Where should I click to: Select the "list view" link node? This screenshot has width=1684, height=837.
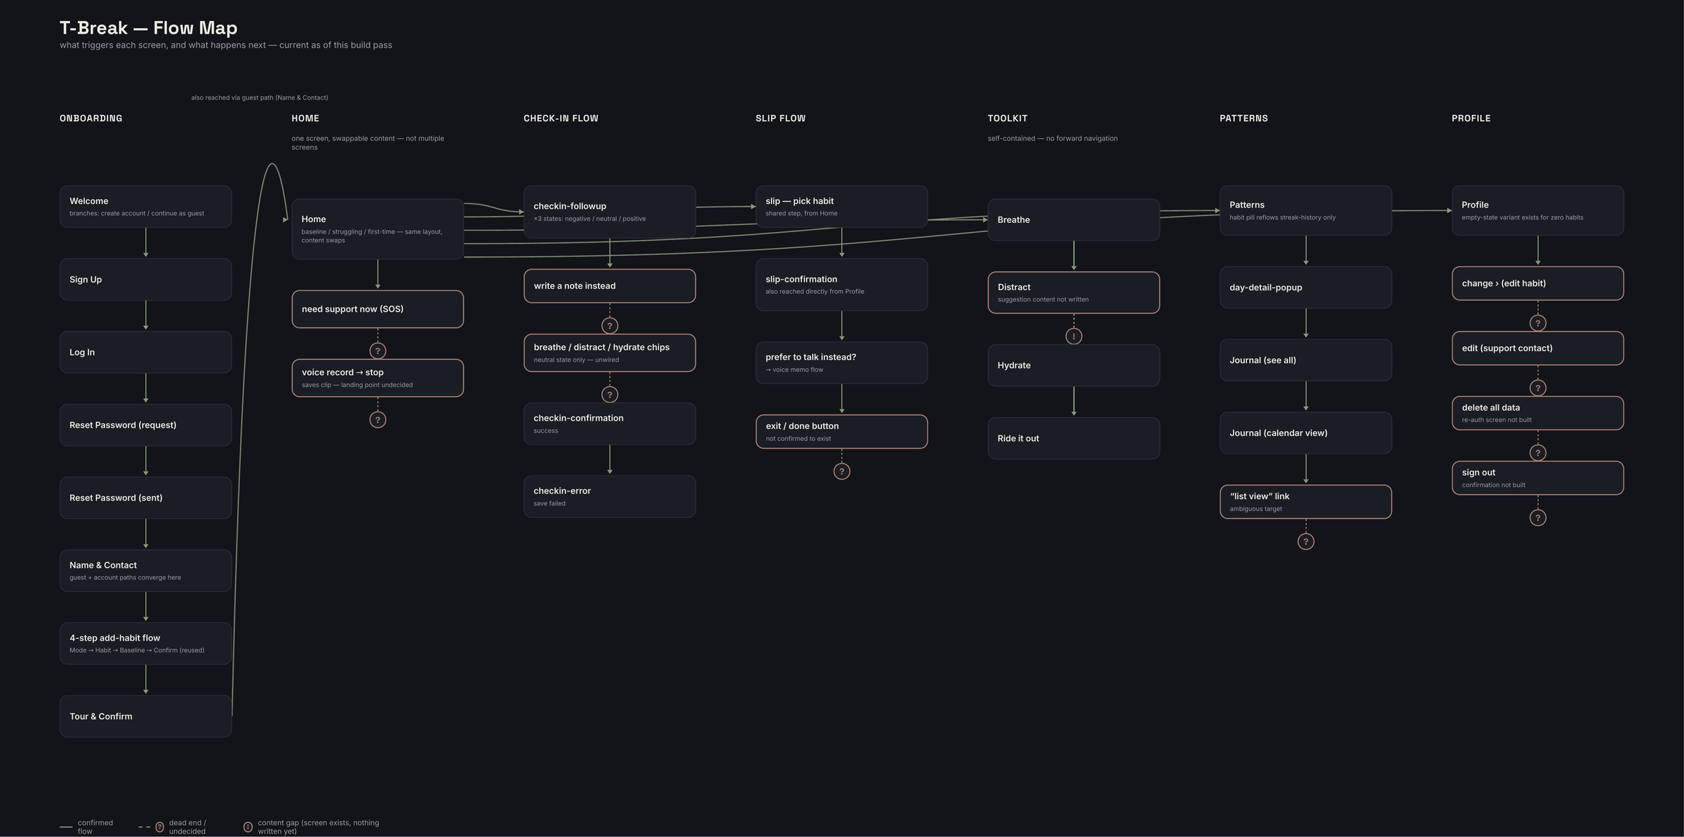click(x=1306, y=502)
